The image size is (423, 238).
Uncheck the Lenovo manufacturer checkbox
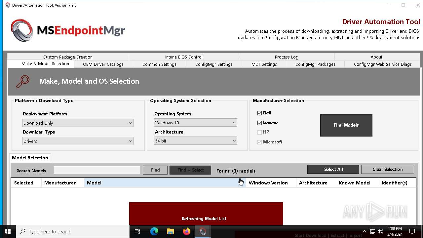coord(259,123)
